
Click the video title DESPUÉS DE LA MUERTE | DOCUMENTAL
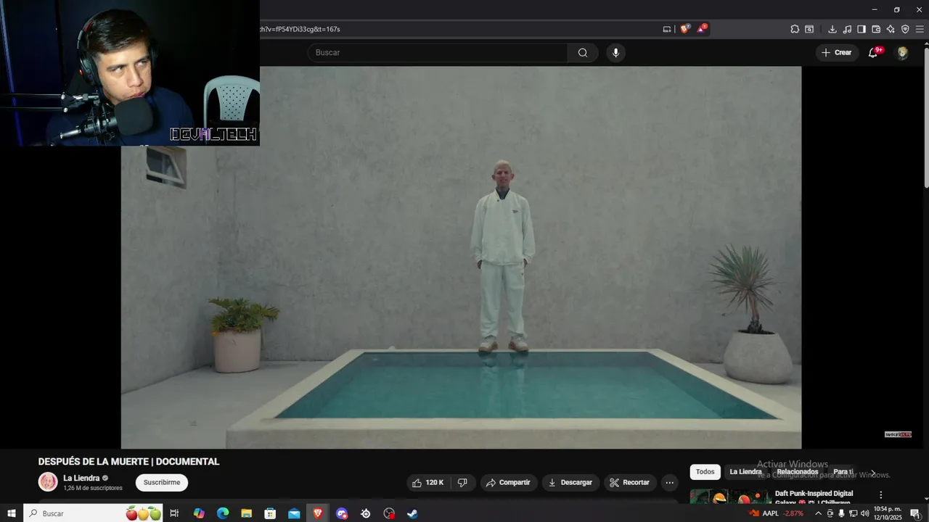click(x=128, y=462)
